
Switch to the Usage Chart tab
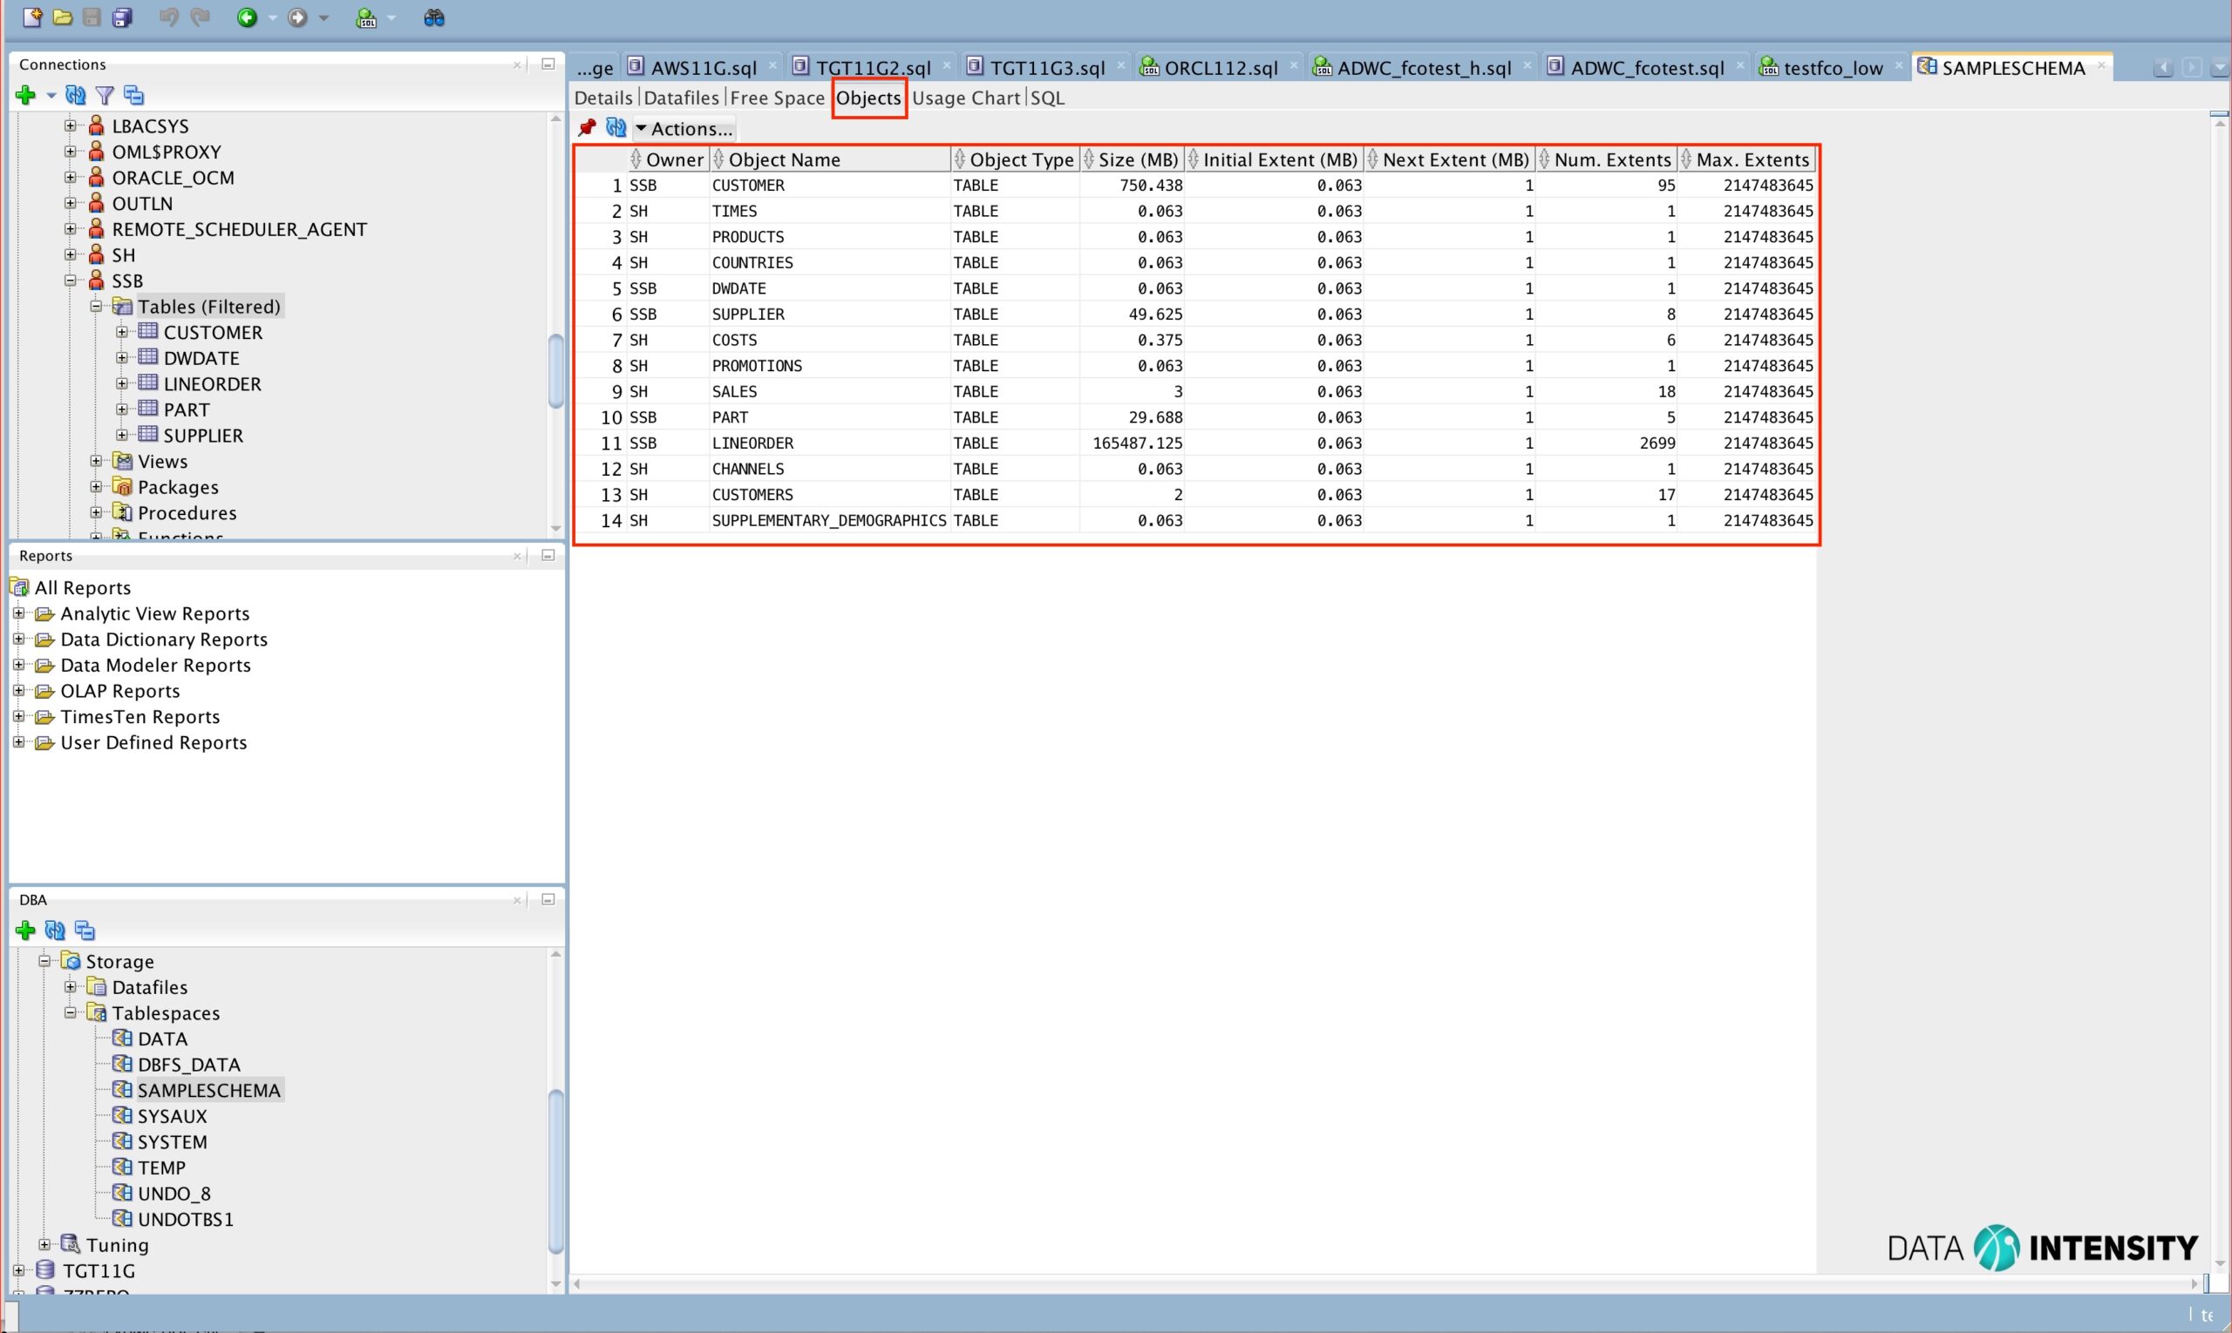(965, 98)
